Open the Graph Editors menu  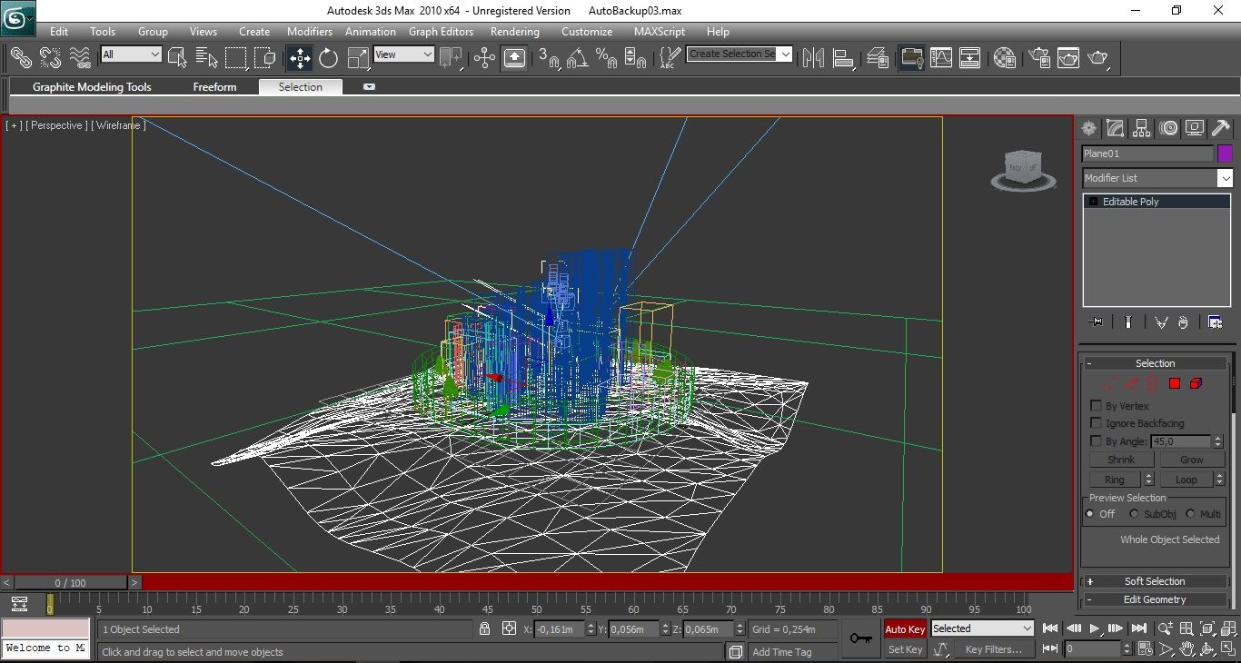(x=441, y=32)
